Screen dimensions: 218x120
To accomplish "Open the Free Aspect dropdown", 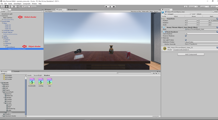I will (53, 11).
